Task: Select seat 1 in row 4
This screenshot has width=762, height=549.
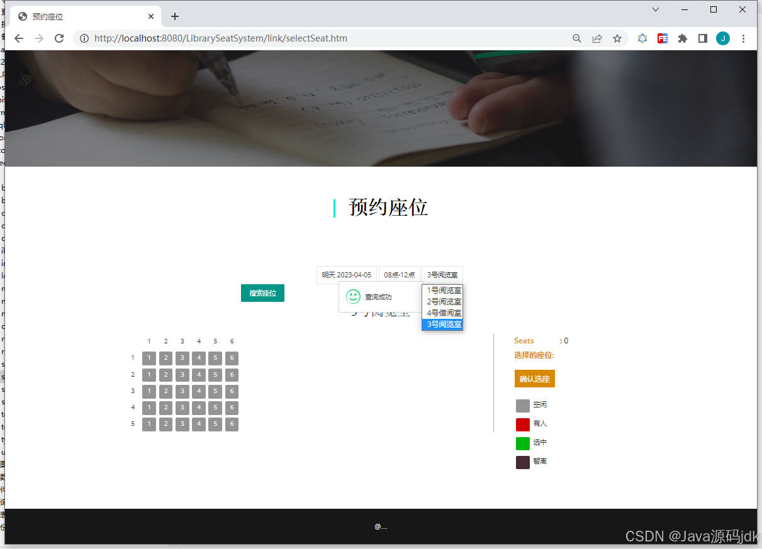Action: (x=149, y=408)
